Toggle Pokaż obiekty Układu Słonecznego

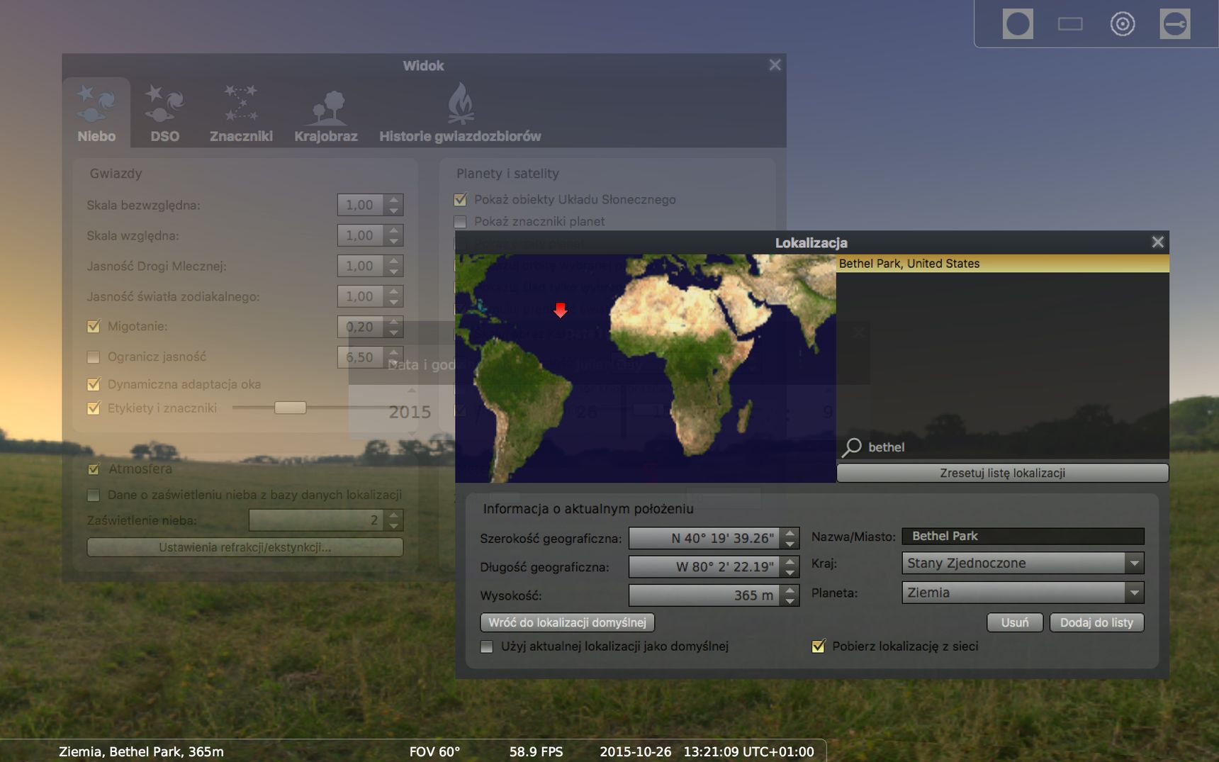(460, 200)
